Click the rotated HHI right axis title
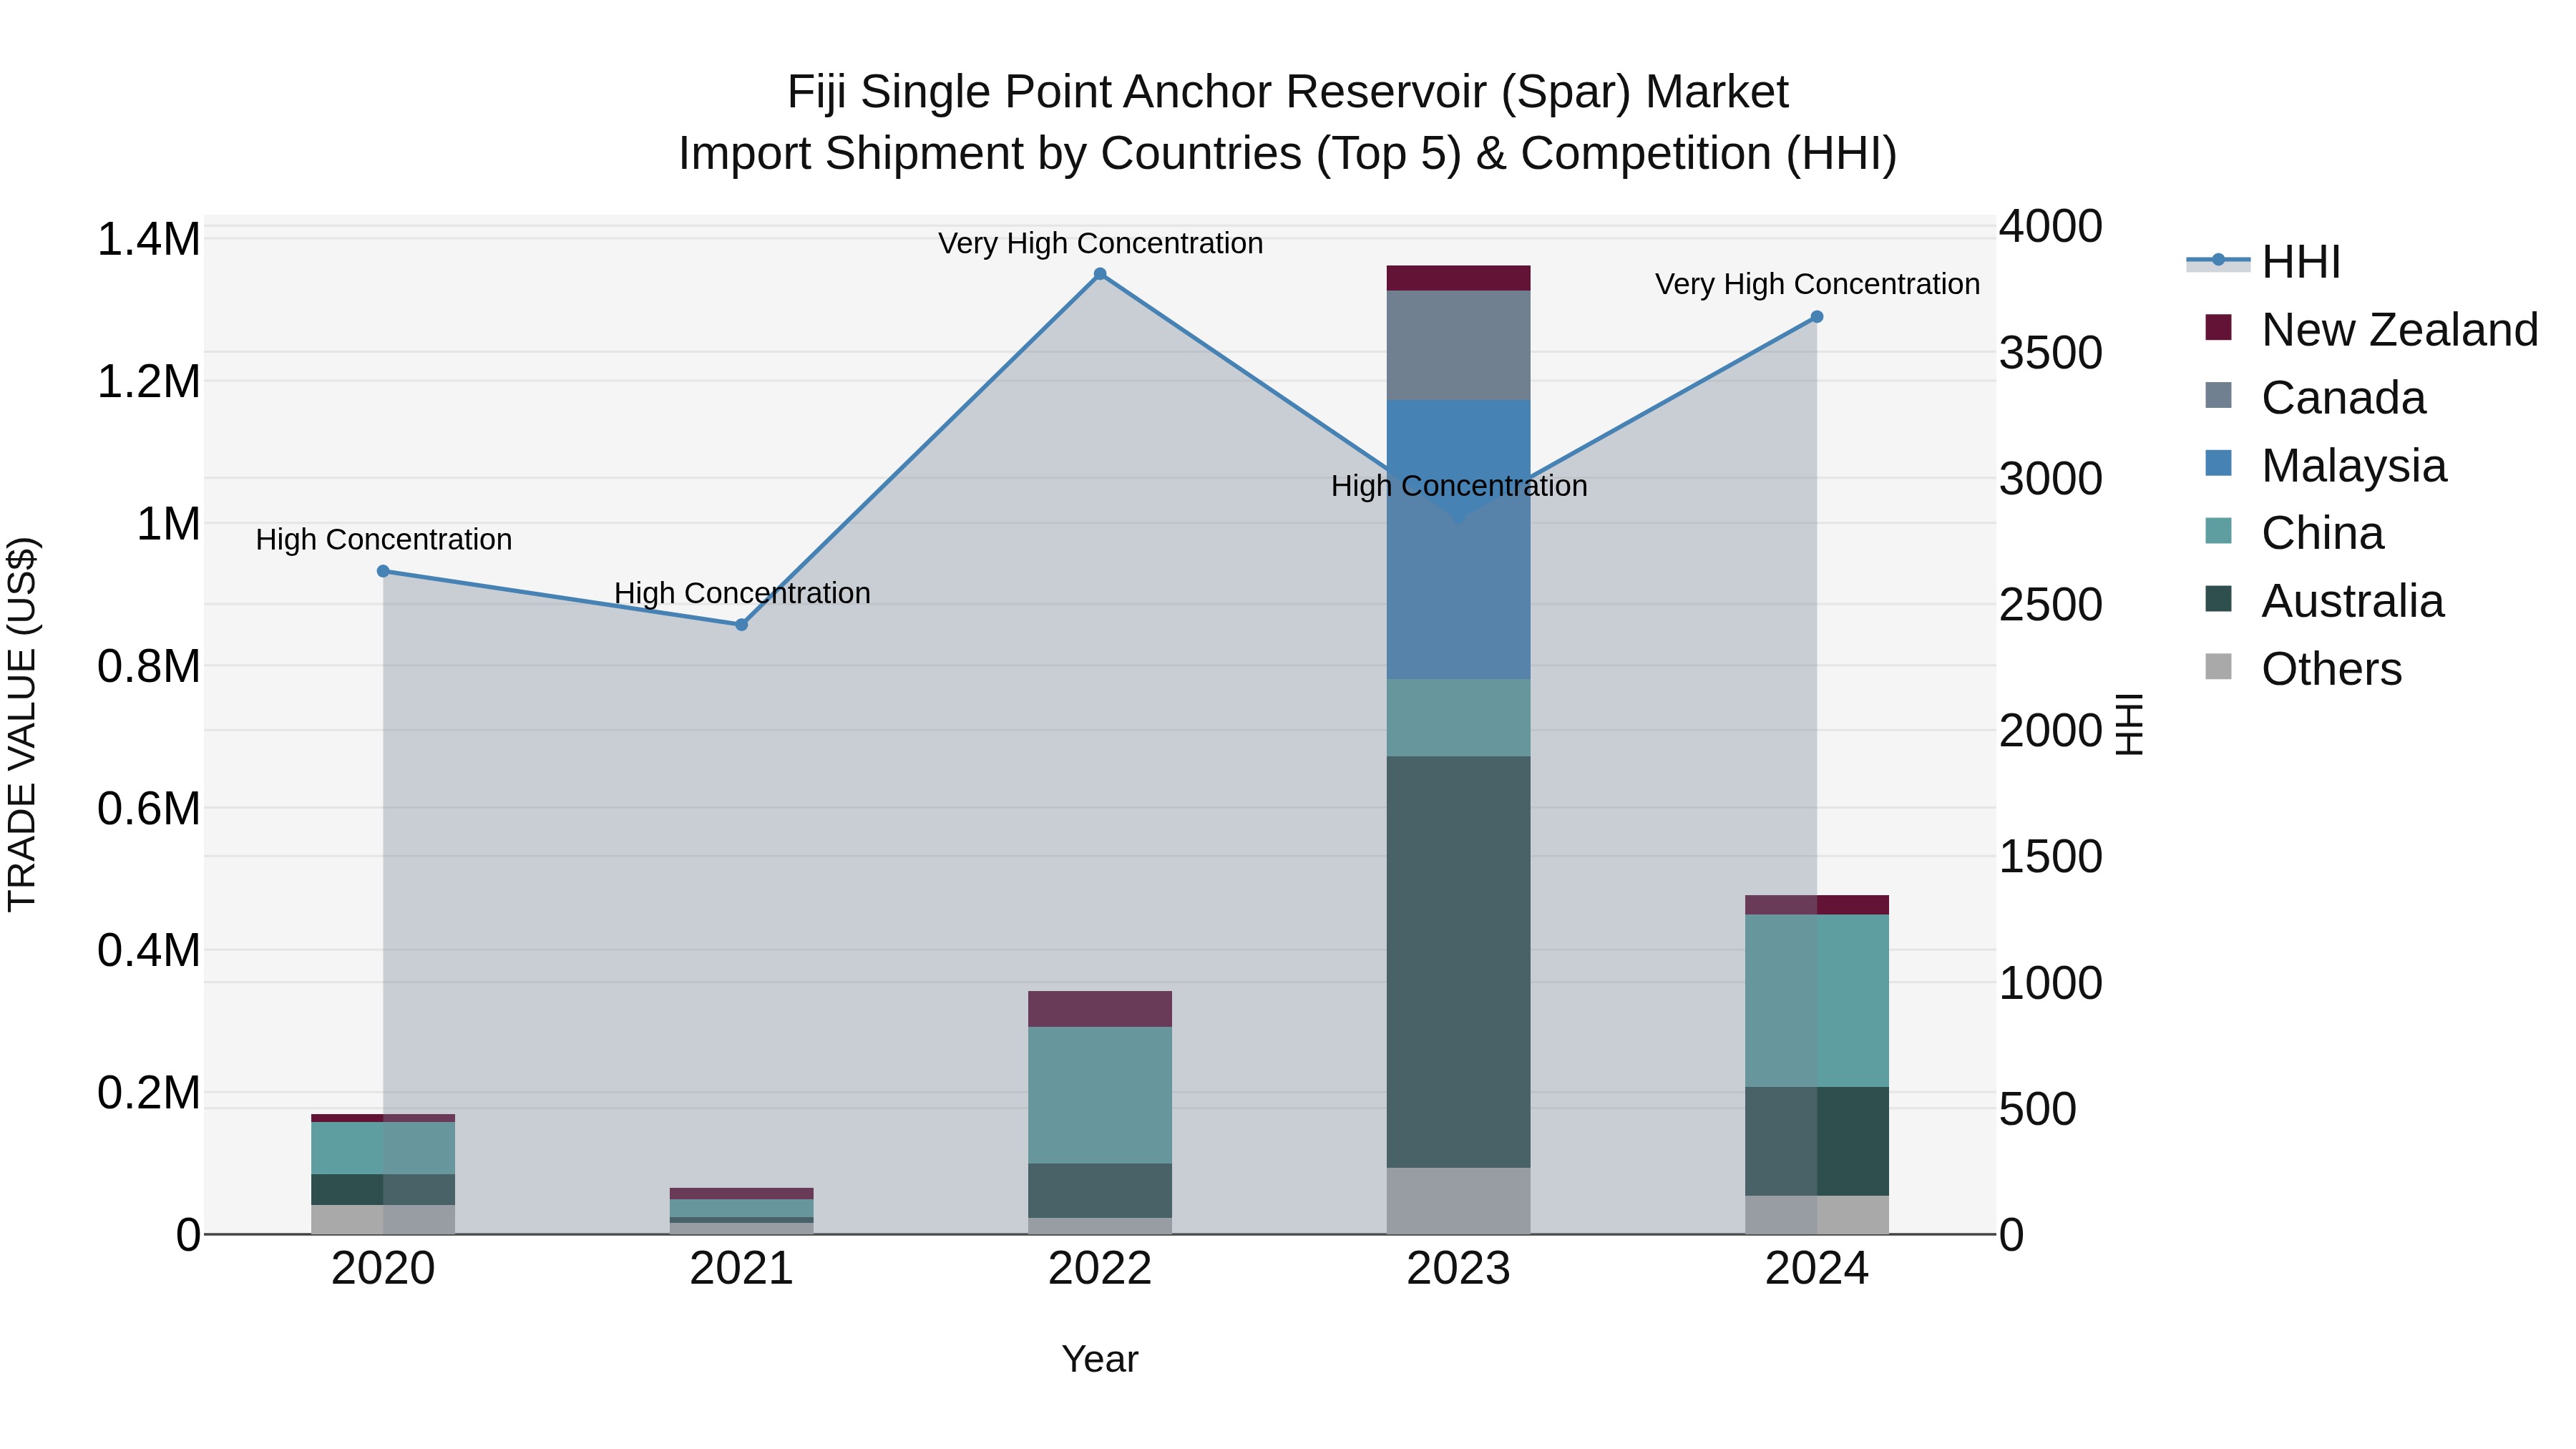The image size is (2576, 1449). [x=2130, y=724]
